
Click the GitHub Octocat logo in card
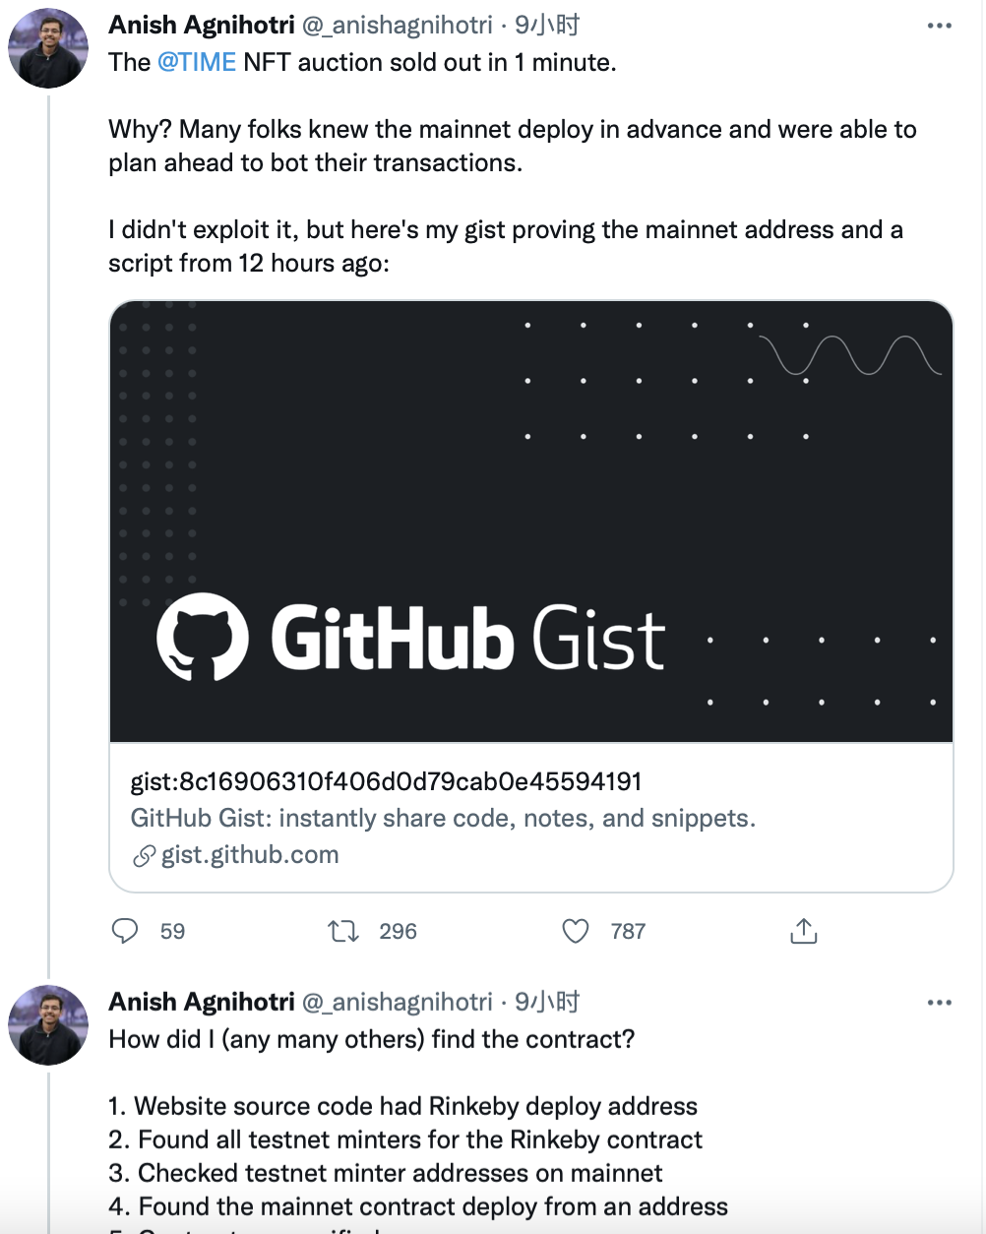pos(202,637)
